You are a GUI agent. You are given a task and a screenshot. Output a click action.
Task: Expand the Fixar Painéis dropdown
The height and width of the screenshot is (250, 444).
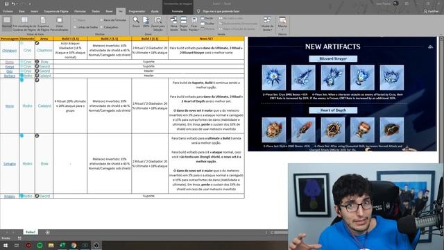tap(194, 24)
